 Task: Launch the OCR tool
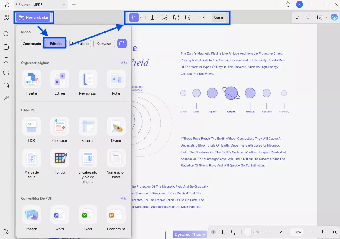32,130
